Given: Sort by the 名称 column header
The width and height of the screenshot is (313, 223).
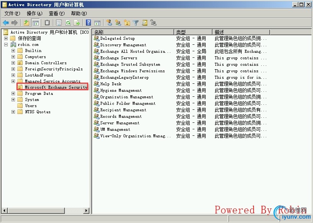Looking at the screenshot, I should click(133, 32).
